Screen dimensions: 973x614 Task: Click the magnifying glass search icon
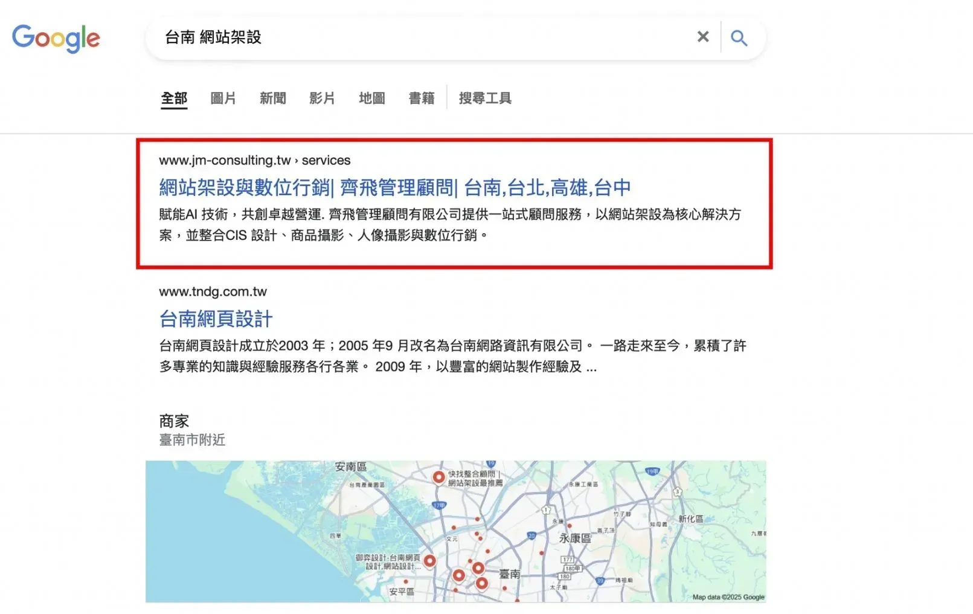click(x=739, y=37)
